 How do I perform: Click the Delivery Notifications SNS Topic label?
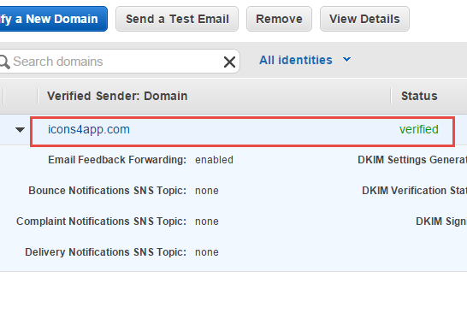click(x=105, y=252)
